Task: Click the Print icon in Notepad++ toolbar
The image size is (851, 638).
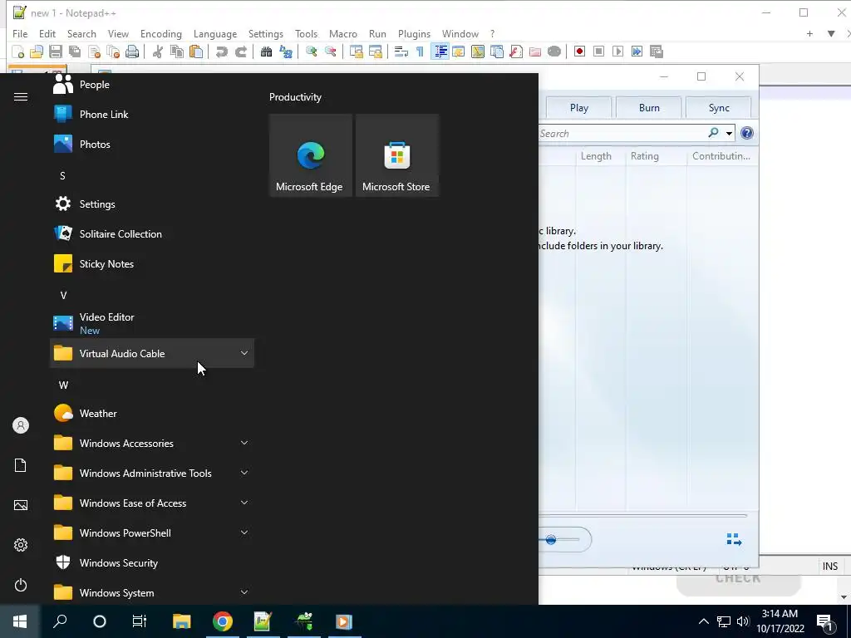Action: click(132, 52)
